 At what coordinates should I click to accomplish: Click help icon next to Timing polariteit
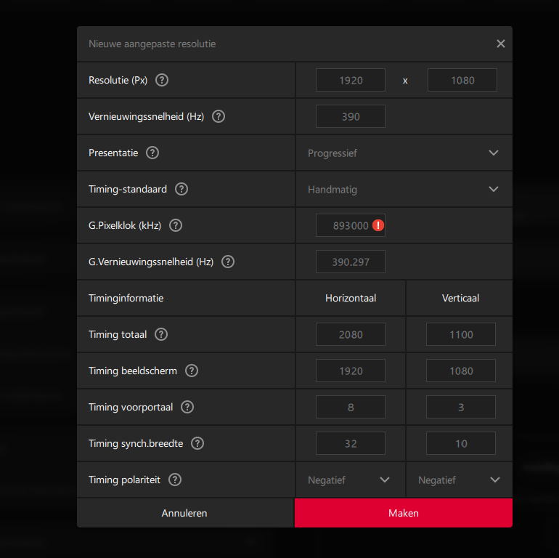coord(175,480)
